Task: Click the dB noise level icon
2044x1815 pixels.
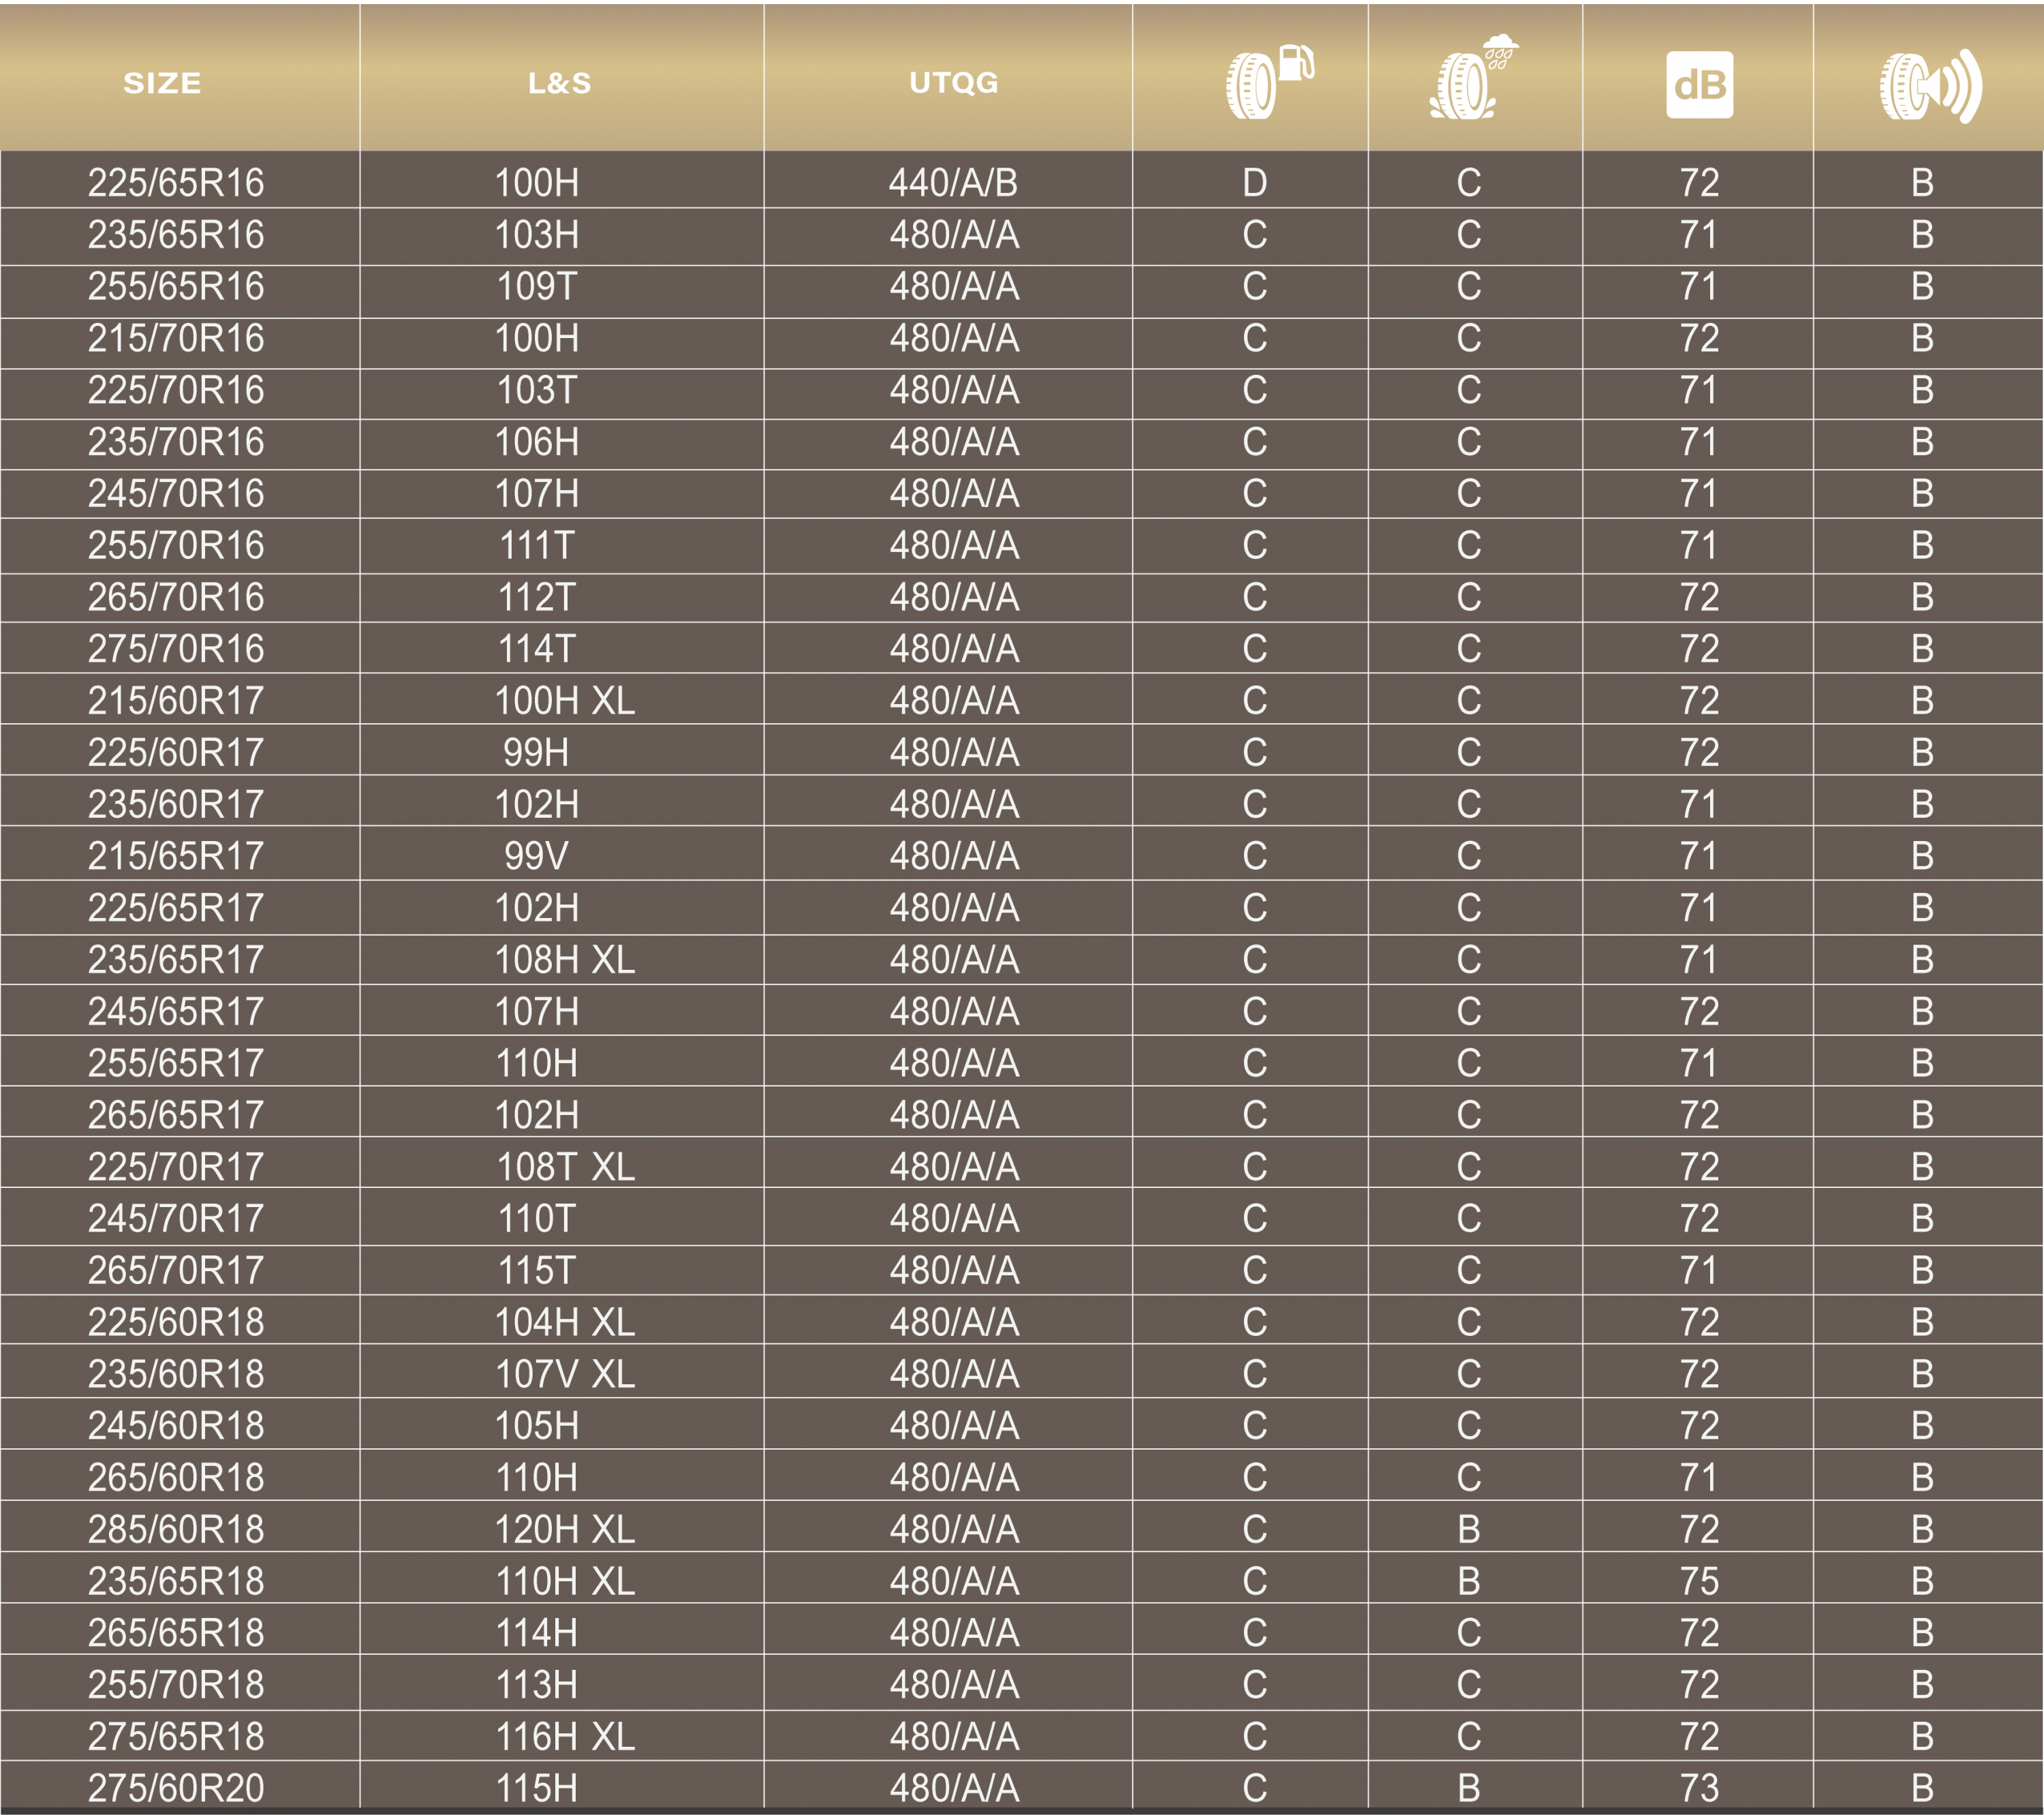Action: [1699, 85]
